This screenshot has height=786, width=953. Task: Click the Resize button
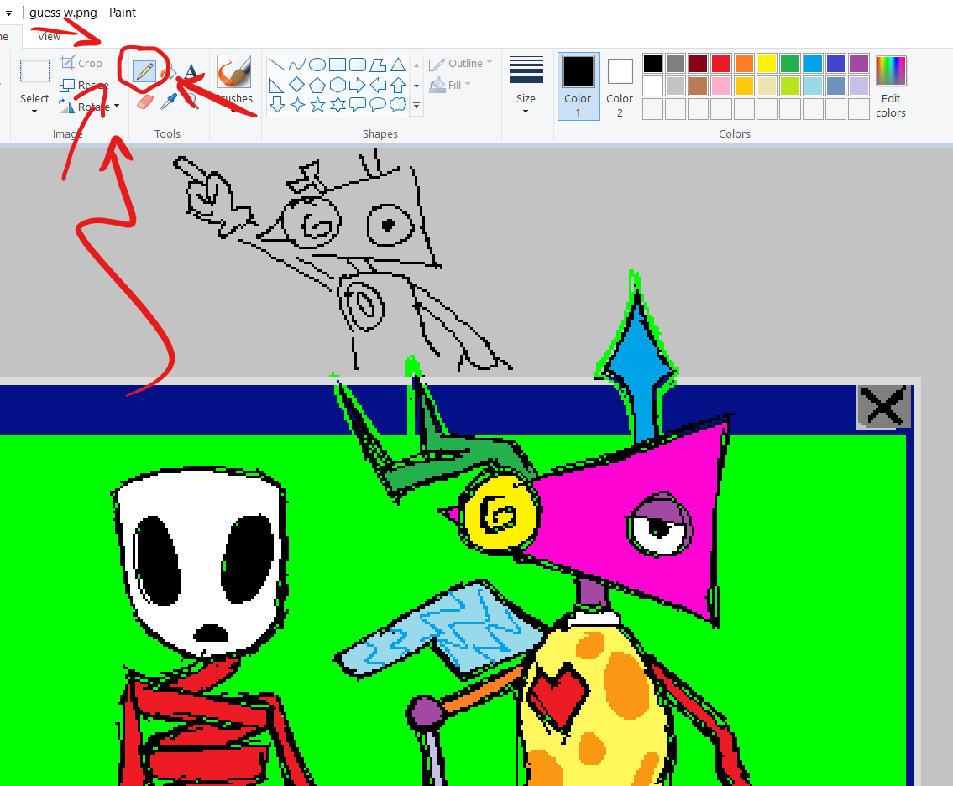click(x=84, y=85)
